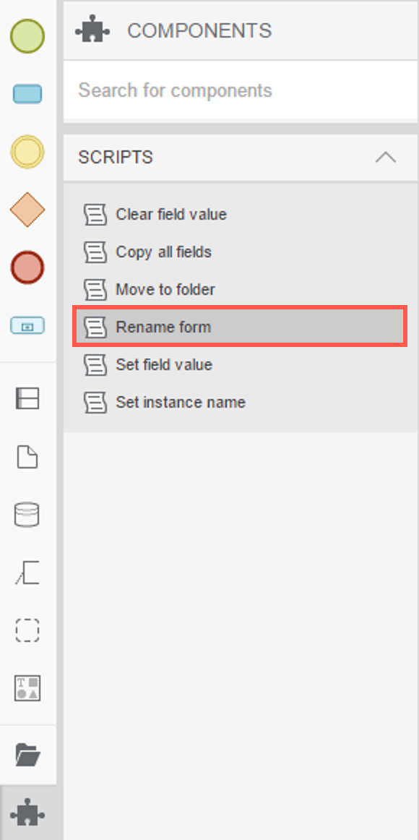Screen dimensions: 419x840
Task: Pick the text annotation shape icon
Action: (x=27, y=573)
